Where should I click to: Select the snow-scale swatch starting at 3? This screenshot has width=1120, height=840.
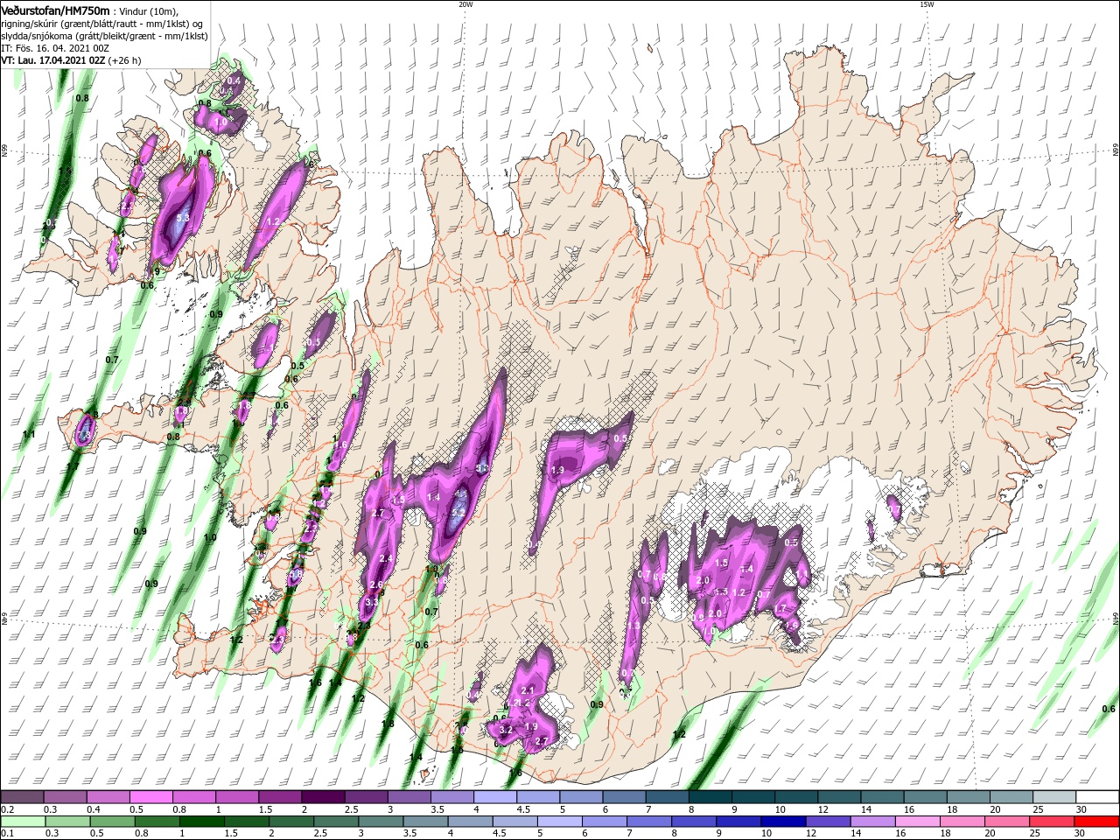click(x=409, y=795)
